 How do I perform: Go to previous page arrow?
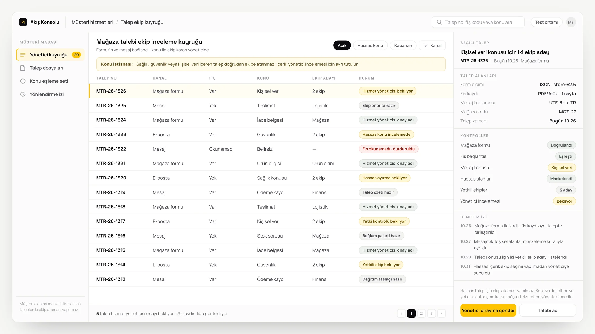coord(401,314)
